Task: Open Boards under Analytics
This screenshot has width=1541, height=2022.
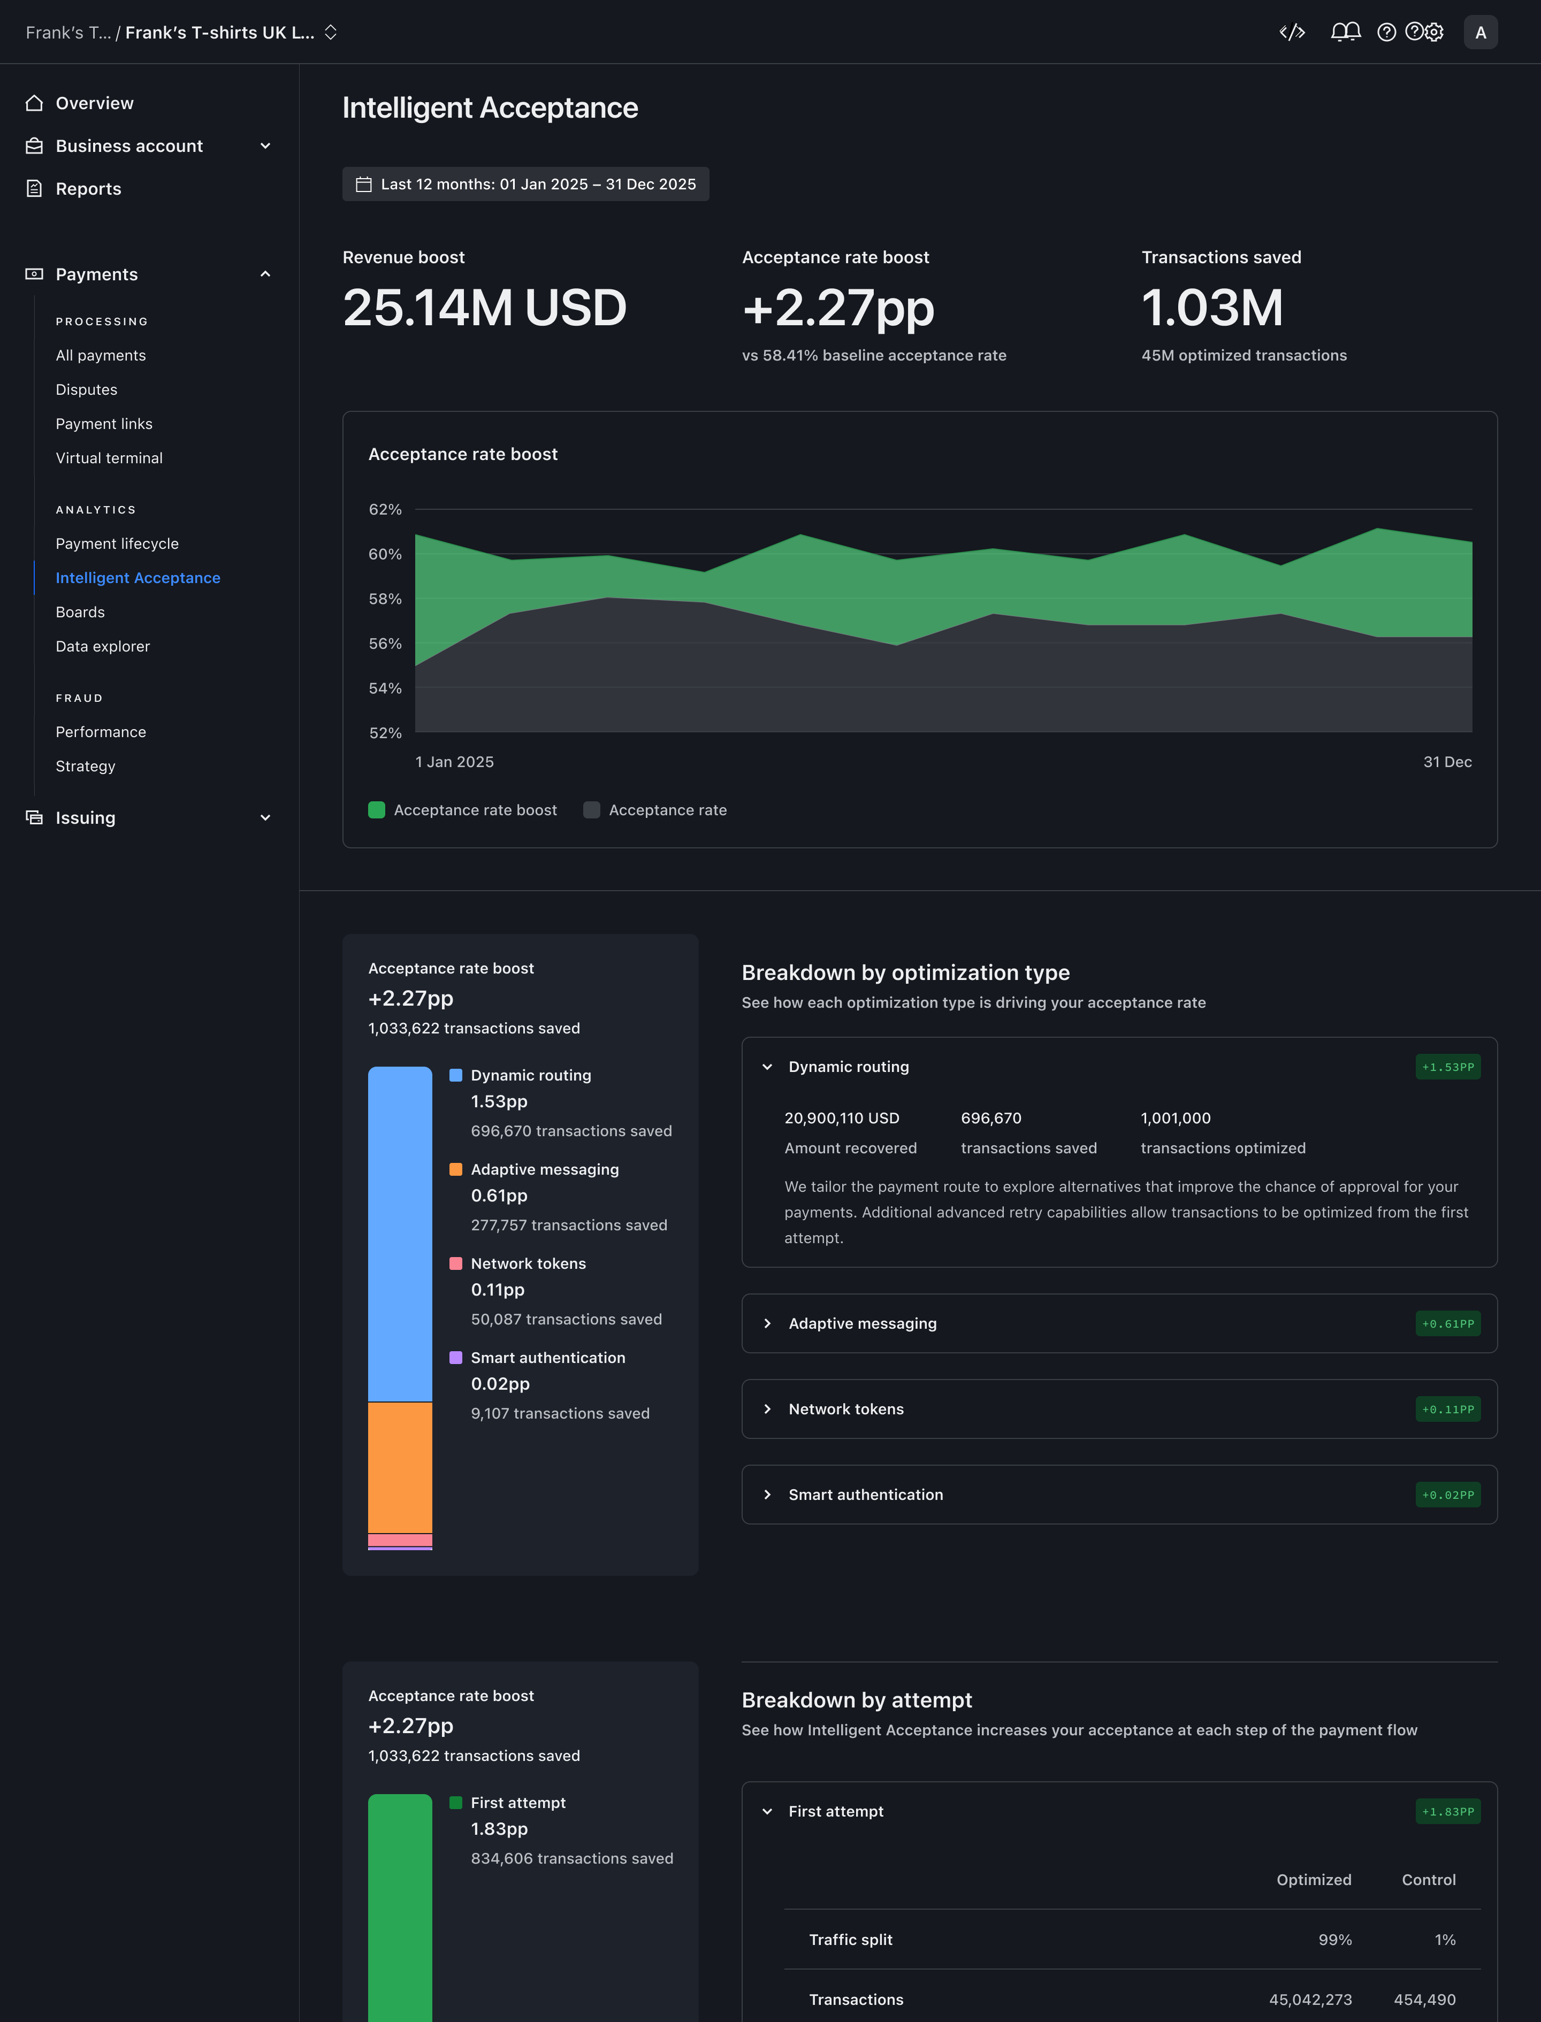Action: point(80,611)
